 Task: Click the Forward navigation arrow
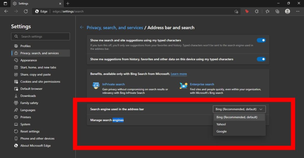click(x=16, y=12)
